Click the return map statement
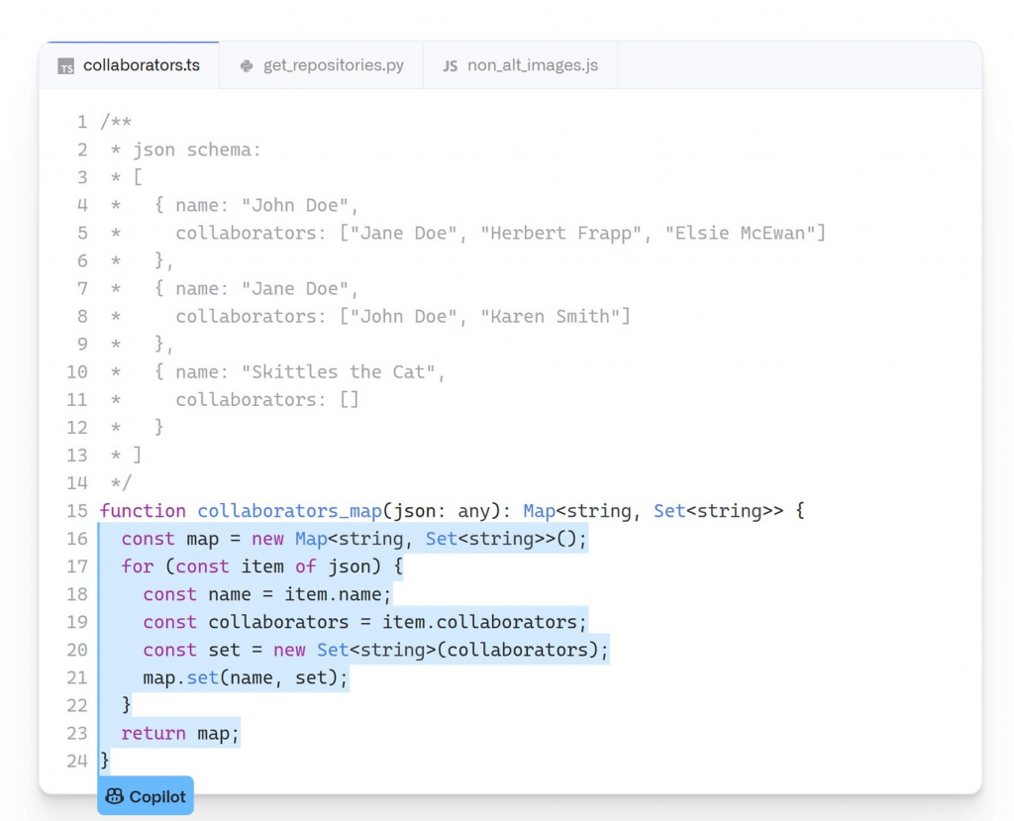This screenshot has height=821, width=1014. tap(178, 733)
